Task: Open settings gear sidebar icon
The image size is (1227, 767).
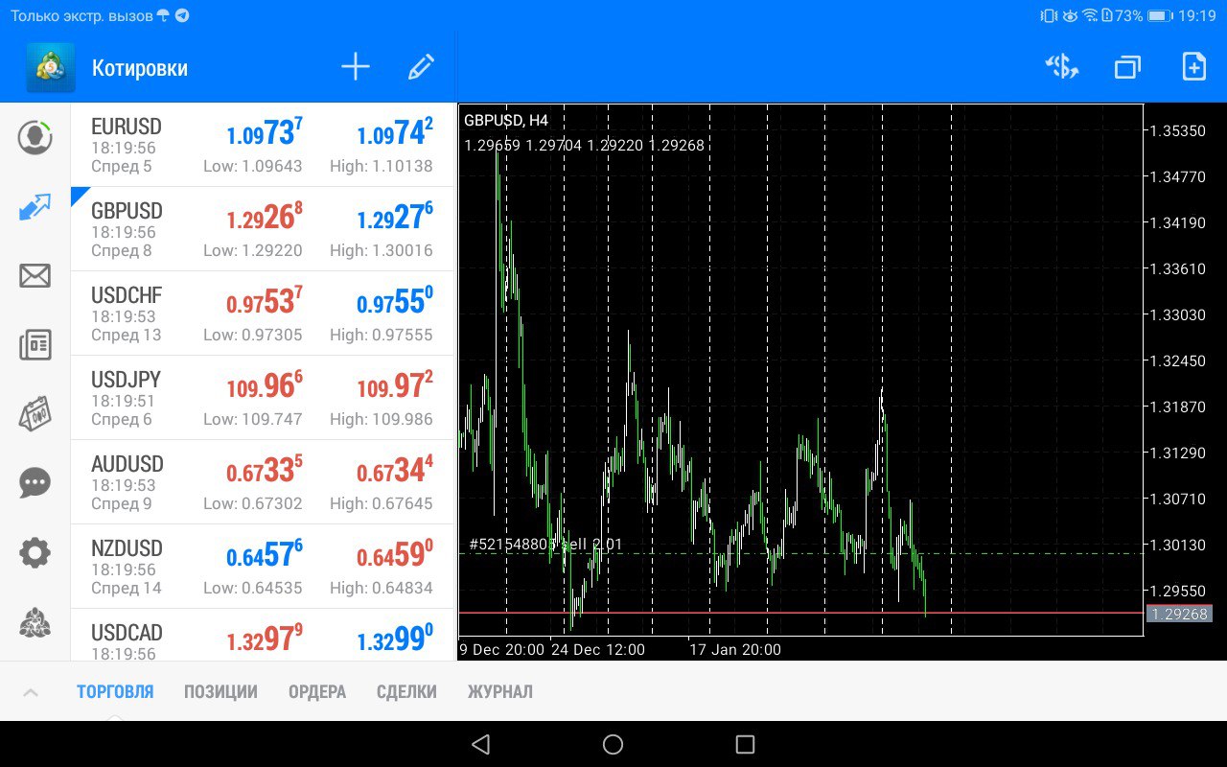Action: (35, 552)
